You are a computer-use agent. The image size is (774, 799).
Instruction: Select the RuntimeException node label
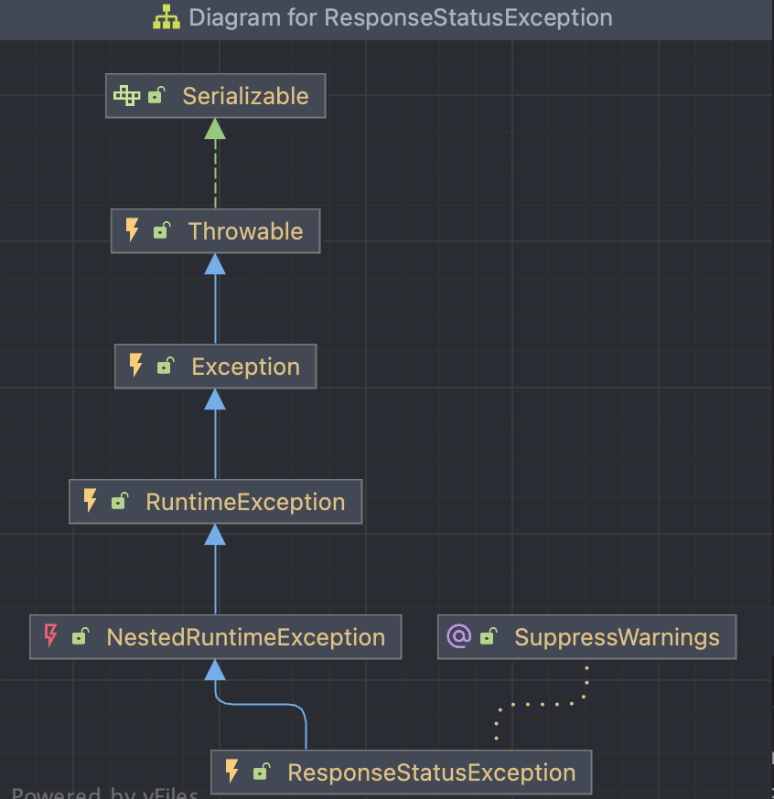pos(245,502)
